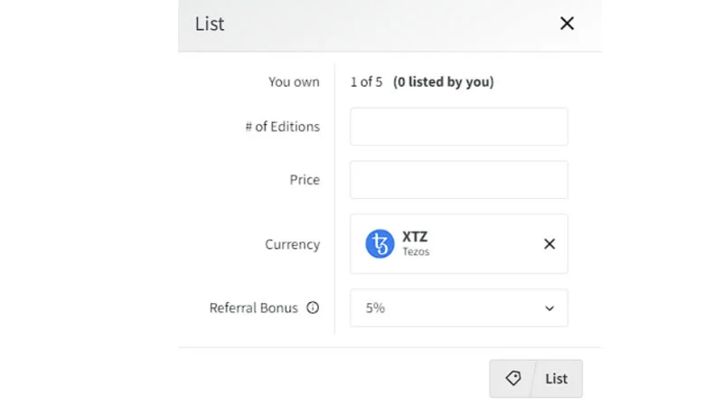Click the tag icon beside List
723x407 pixels.
pos(513,378)
